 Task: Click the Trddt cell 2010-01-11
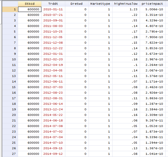(x=53, y=9)
